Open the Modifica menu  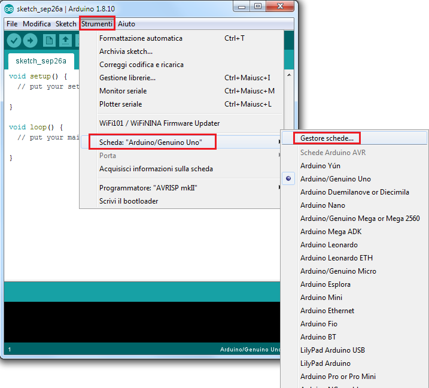36,24
